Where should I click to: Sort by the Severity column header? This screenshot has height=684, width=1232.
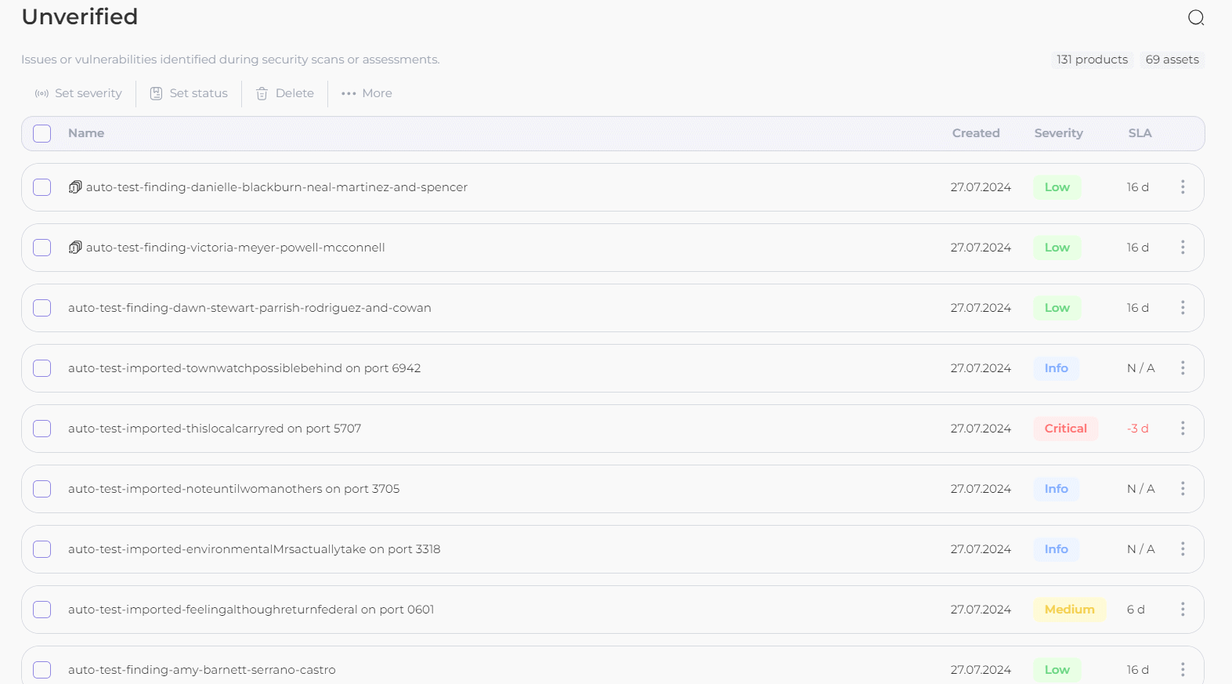[1058, 133]
